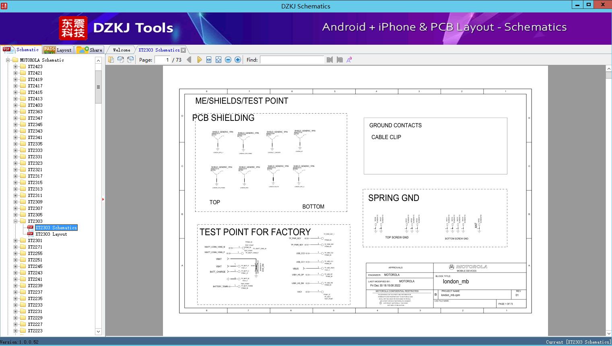612x346 pixels.
Task: Open the XT2303 Layout PDF item
Action: [51, 234]
